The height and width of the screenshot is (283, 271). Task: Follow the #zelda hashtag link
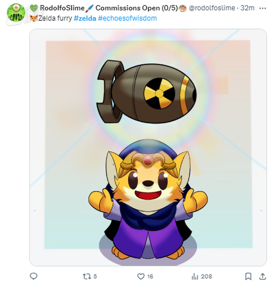(85, 18)
